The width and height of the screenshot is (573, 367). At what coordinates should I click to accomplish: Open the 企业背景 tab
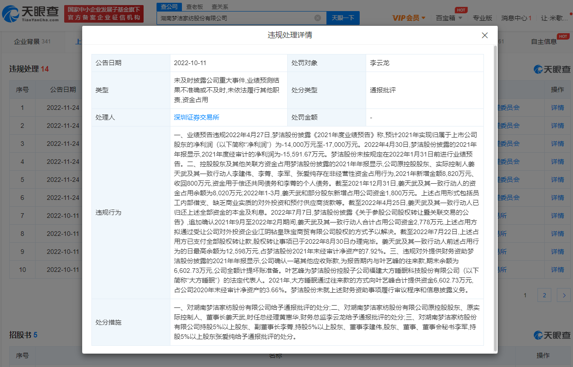[x=32, y=42]
